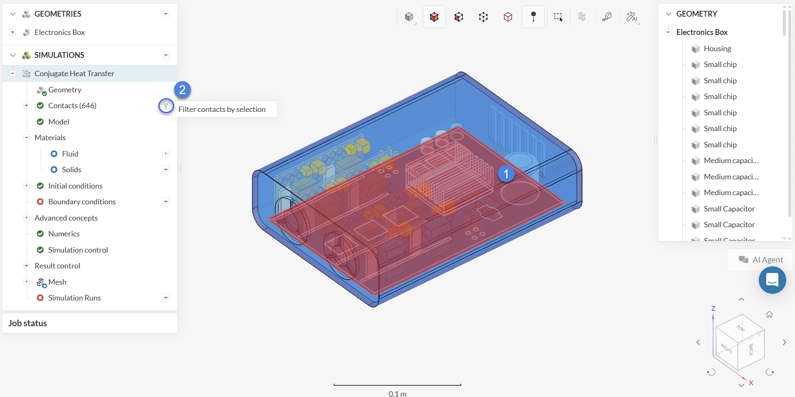Switch to face selection mode
795x397 pixels.
pyautogui.click(x=459, y=17)
